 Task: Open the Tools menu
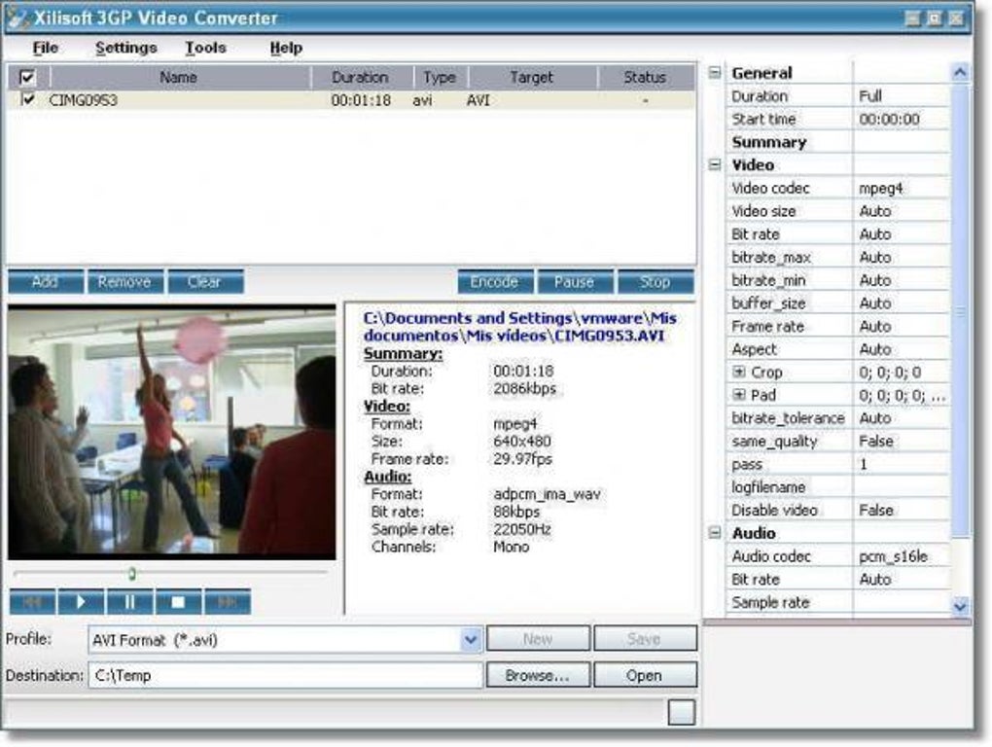tap(205, 48)
